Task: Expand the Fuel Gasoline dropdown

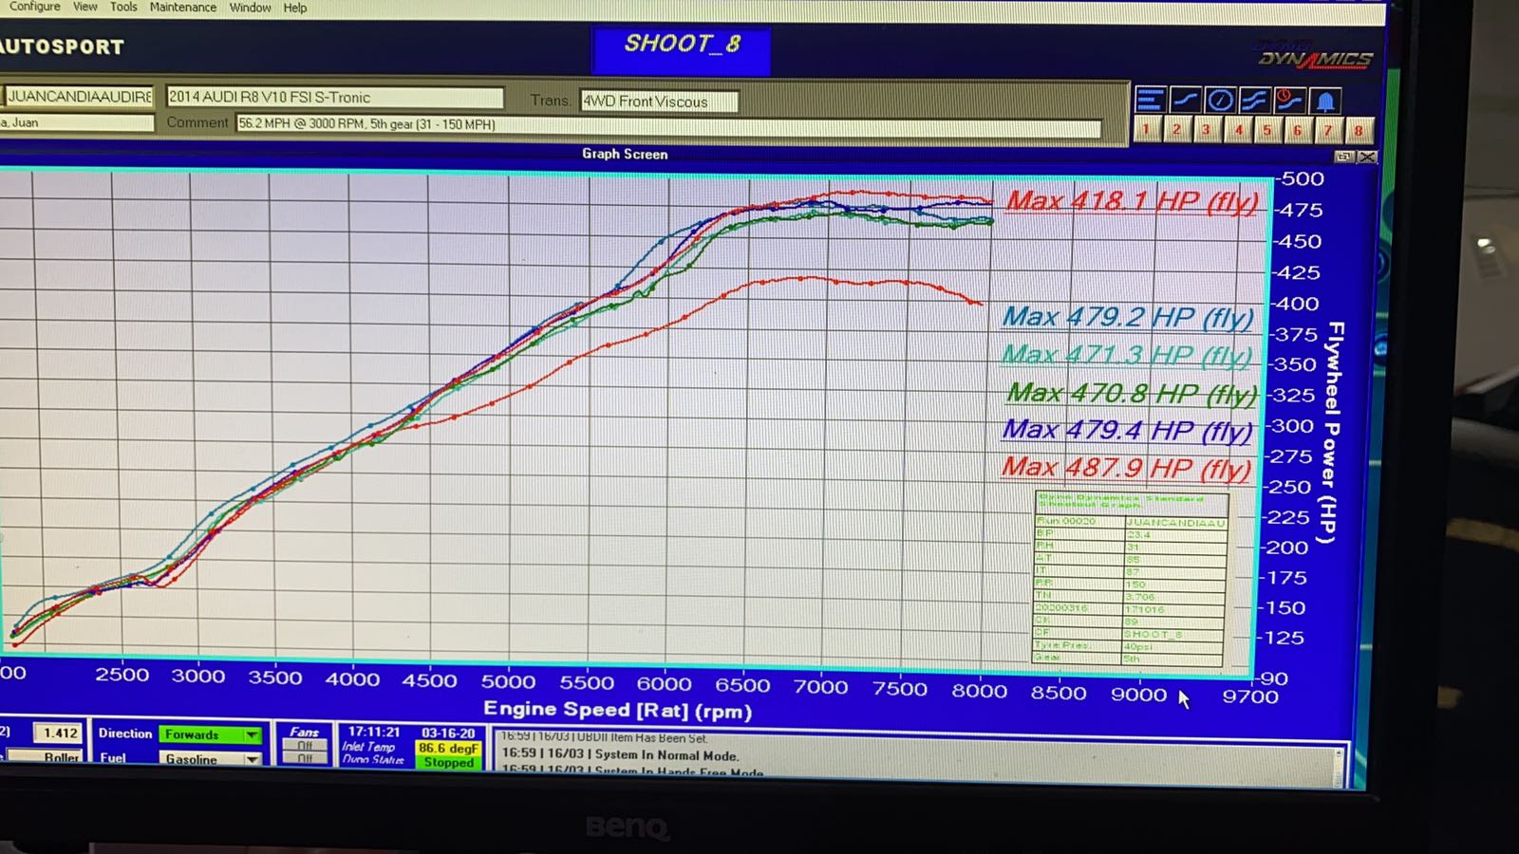Action: click(x=252, y=759)
